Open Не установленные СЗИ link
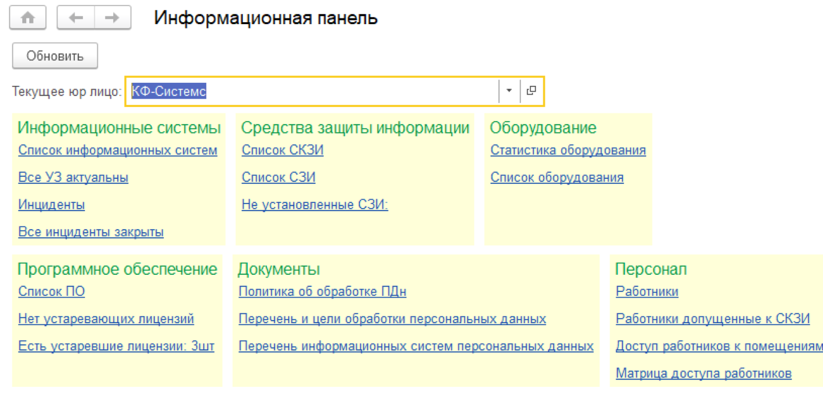 tap(315, 204)
